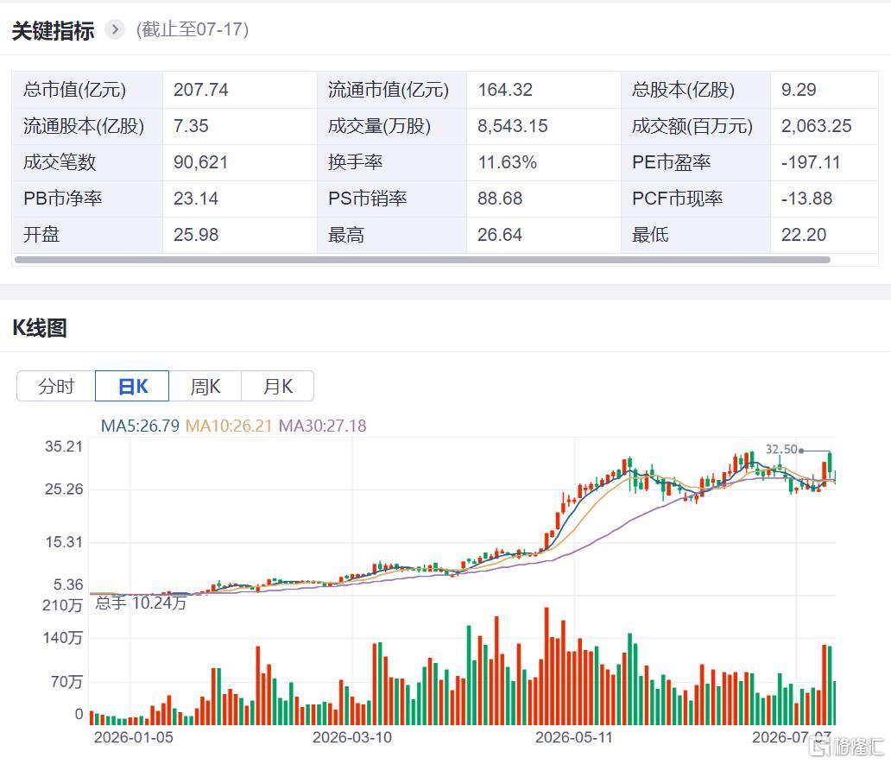Click the 2026-05-11 date axis label
The width and height of the screenshot is (891, 764).
click(x=574, y=737)
